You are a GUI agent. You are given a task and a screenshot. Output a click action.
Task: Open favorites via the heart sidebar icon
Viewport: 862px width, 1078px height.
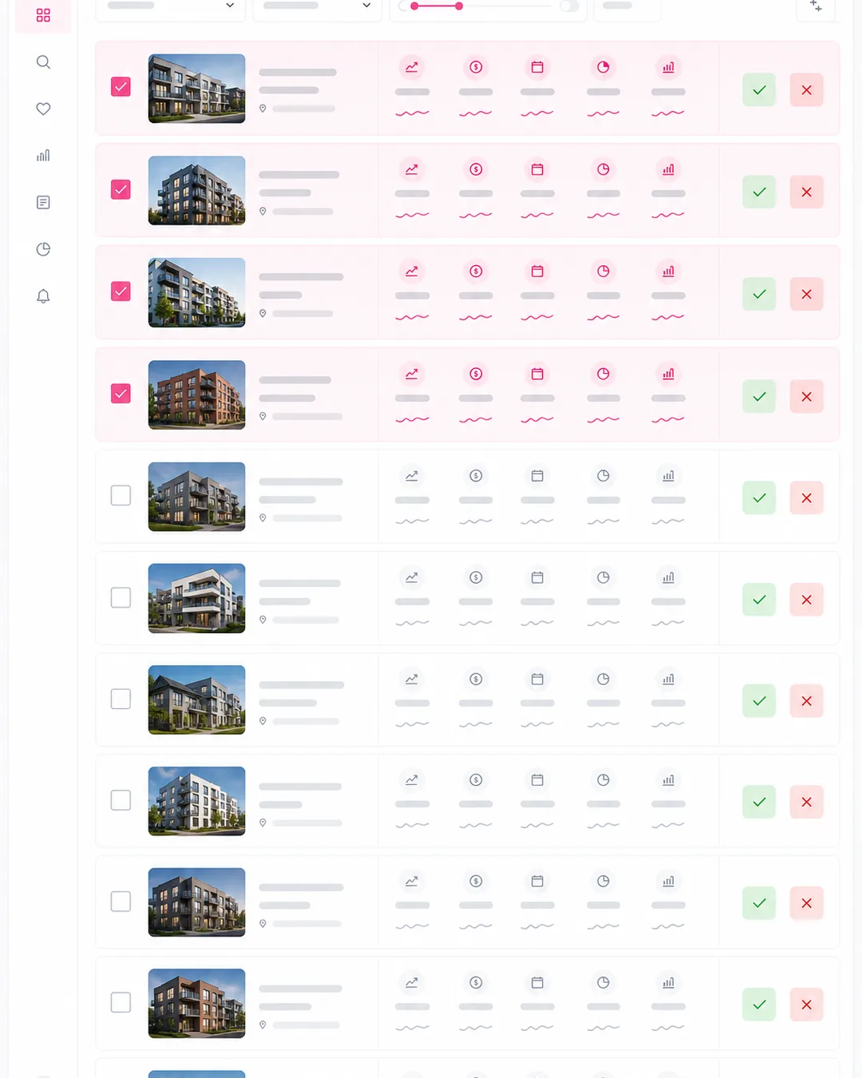click(x=43, y=109)
